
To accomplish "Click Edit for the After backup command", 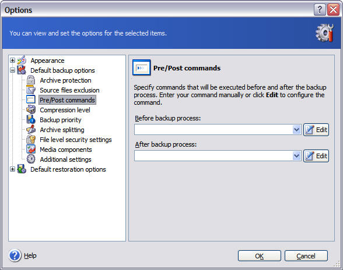I will (316, 156).
